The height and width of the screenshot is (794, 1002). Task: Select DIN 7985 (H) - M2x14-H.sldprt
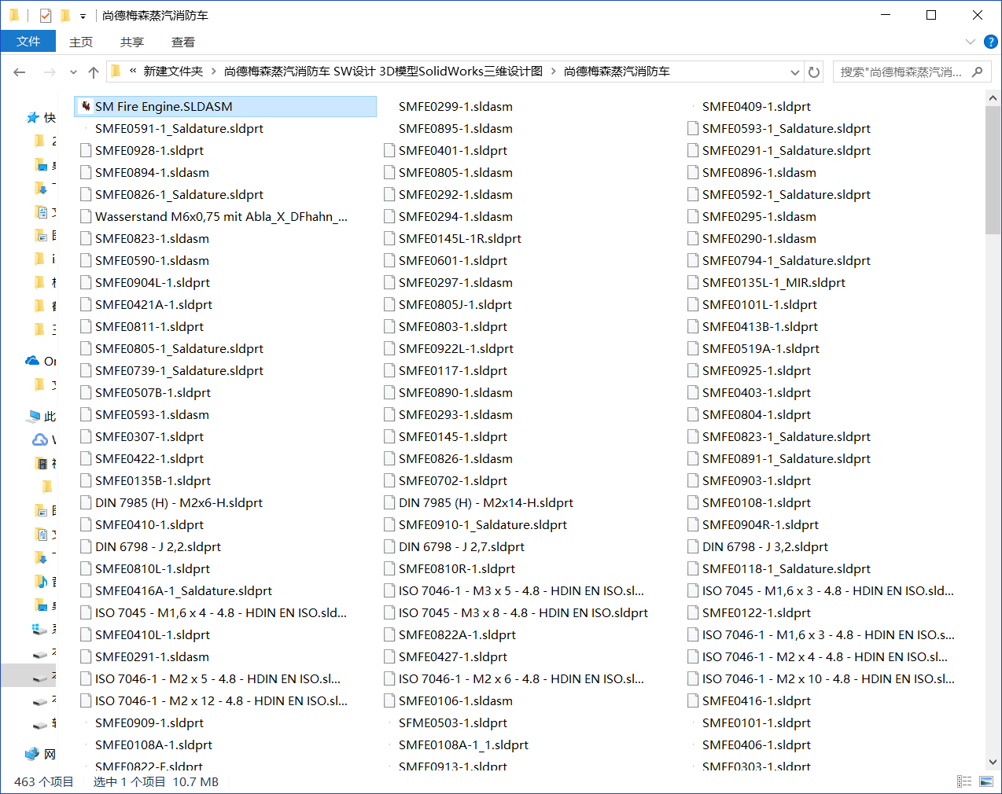[x=485, y=502]
